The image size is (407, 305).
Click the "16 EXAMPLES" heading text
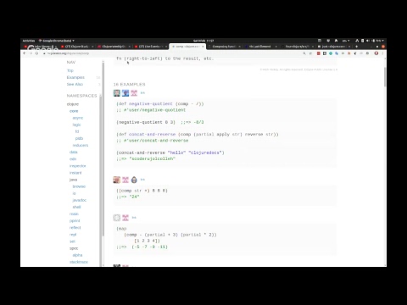(x=129, y=85)
